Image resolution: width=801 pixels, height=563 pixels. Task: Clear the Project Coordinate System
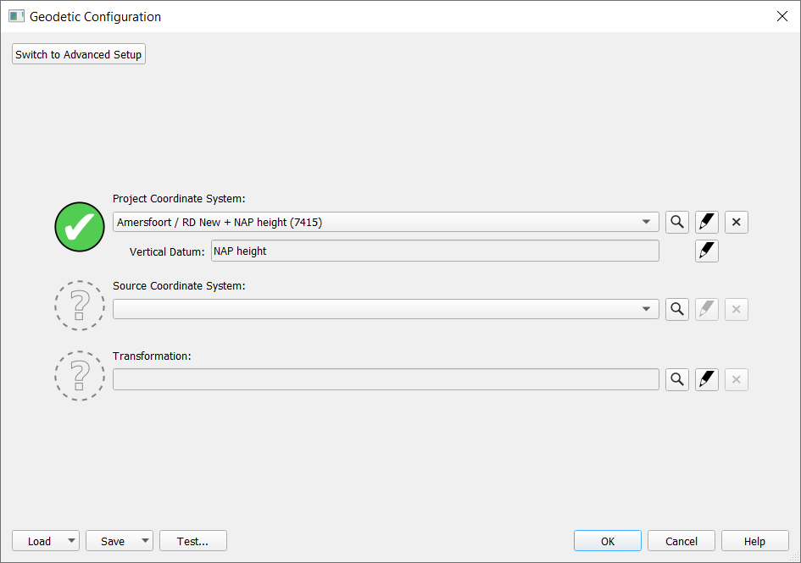click(x=736, y=223)
